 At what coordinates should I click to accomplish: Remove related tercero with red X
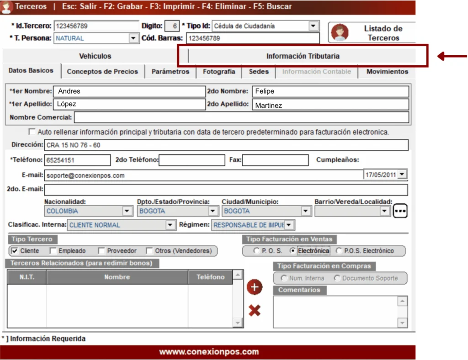[x=255, y=311]
